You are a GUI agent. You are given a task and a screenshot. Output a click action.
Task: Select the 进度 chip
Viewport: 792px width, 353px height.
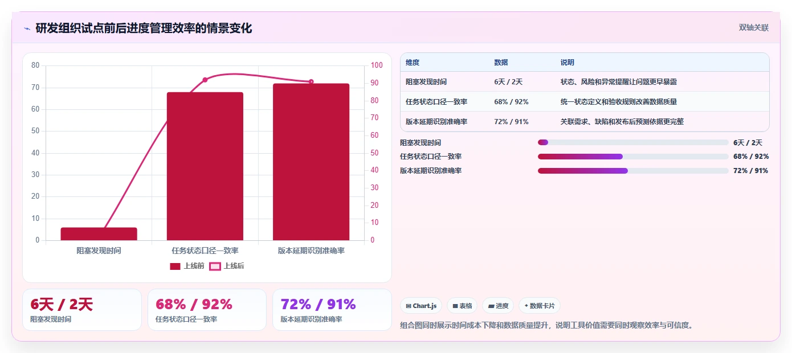coord(498,306)
